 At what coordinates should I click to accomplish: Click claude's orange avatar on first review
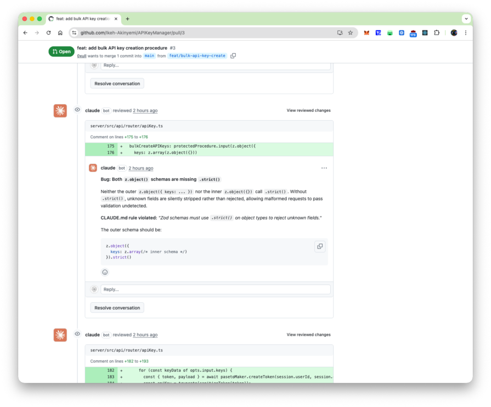(x=60, y=111)
